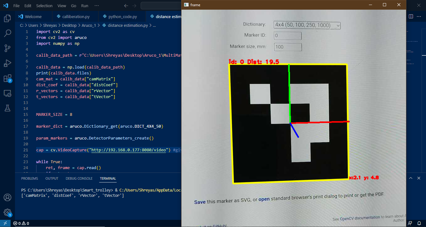Go back with the left arrow in the title bar
The height and width of the screenshot is (227, 426).
click(x=126, y=6)
